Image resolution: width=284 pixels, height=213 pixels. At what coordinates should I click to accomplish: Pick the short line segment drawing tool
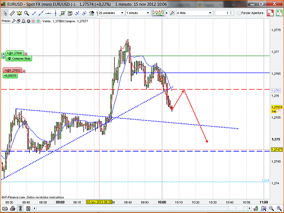click(34, 13)
